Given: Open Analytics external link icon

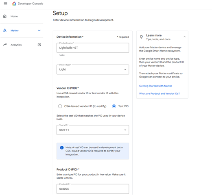Looking at the screenshot, I should (39, 45).
